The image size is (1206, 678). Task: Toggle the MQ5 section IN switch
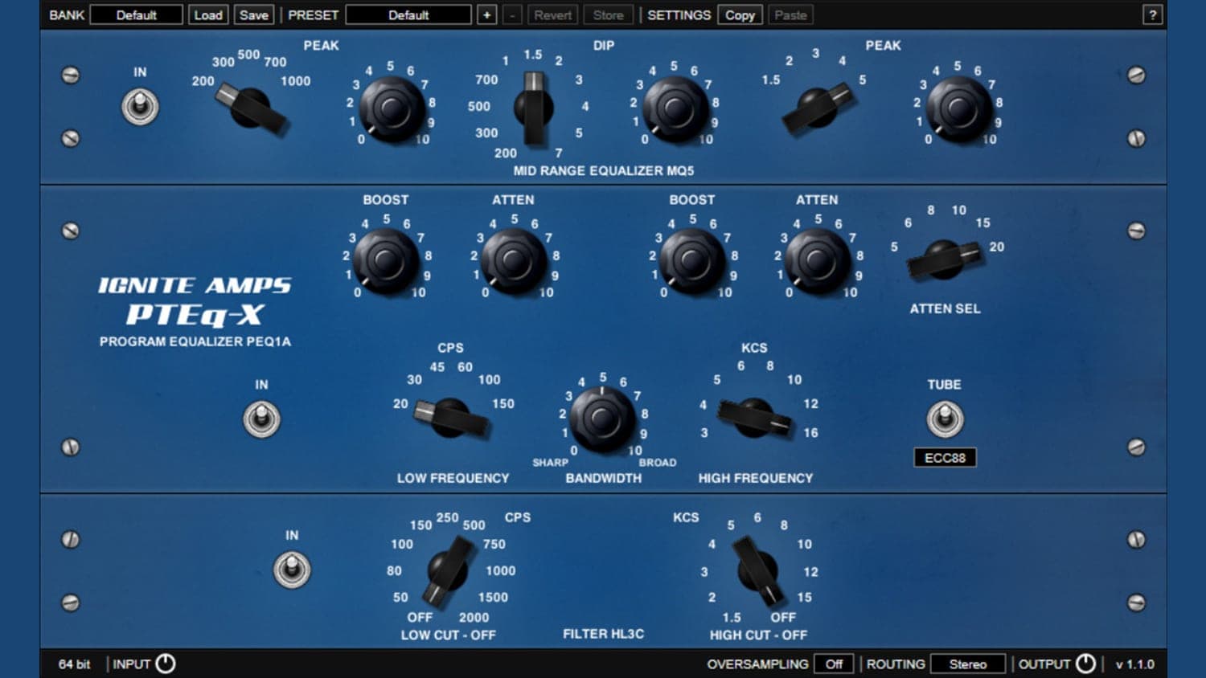click(140, 106)
